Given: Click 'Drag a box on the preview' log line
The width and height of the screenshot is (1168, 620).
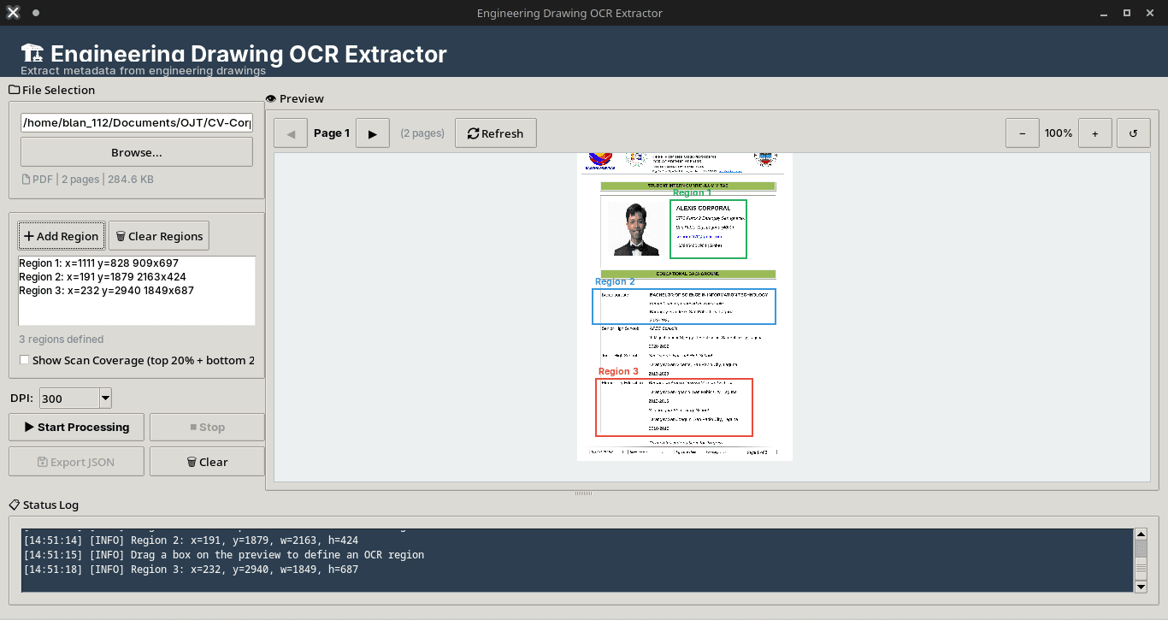Looking at the screenshot, I should [224, 555].
